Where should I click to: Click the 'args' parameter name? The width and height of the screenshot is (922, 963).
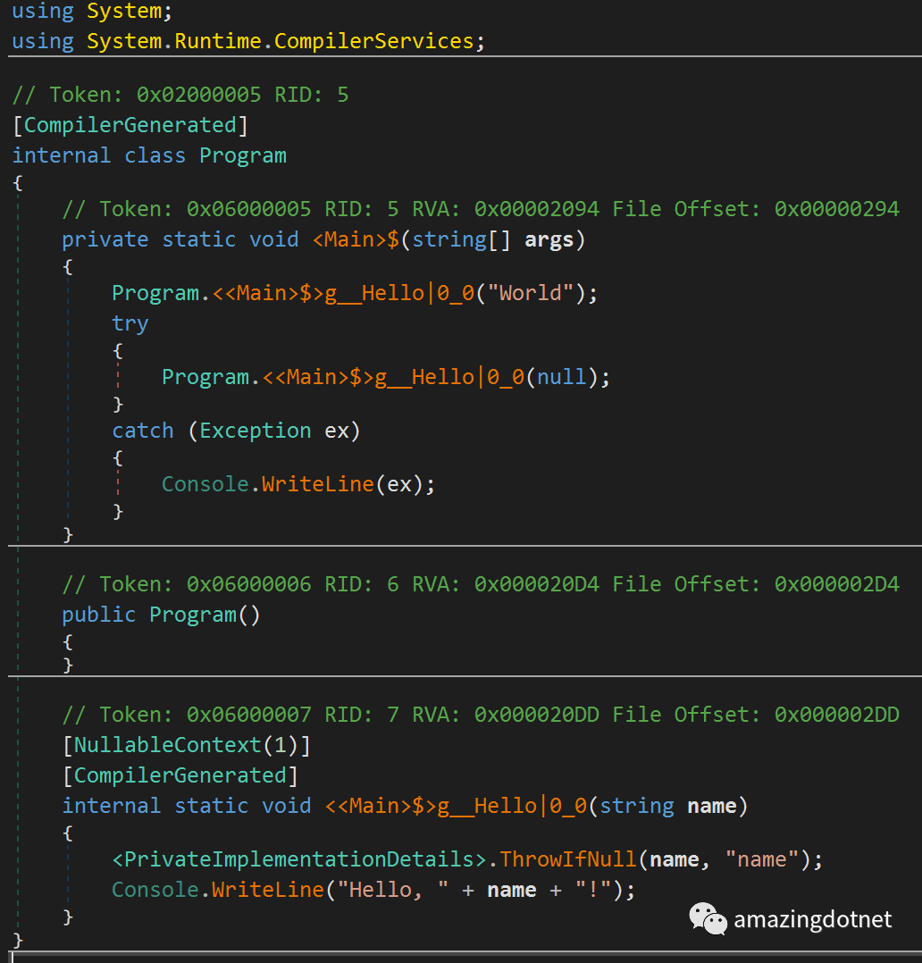click(x=549, y=239)
